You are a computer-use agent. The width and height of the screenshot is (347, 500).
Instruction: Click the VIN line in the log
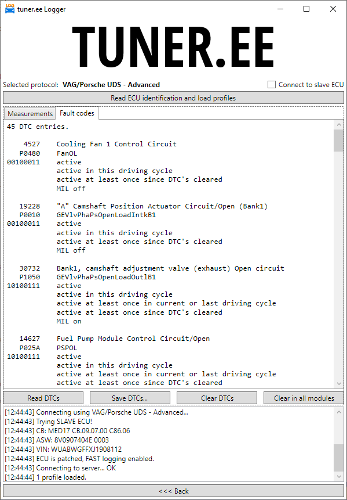(63, 449)
